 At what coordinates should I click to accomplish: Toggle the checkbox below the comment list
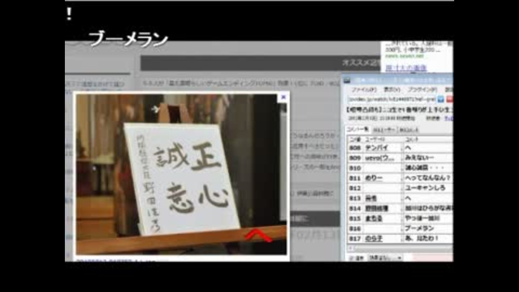(x=352, y=258)
